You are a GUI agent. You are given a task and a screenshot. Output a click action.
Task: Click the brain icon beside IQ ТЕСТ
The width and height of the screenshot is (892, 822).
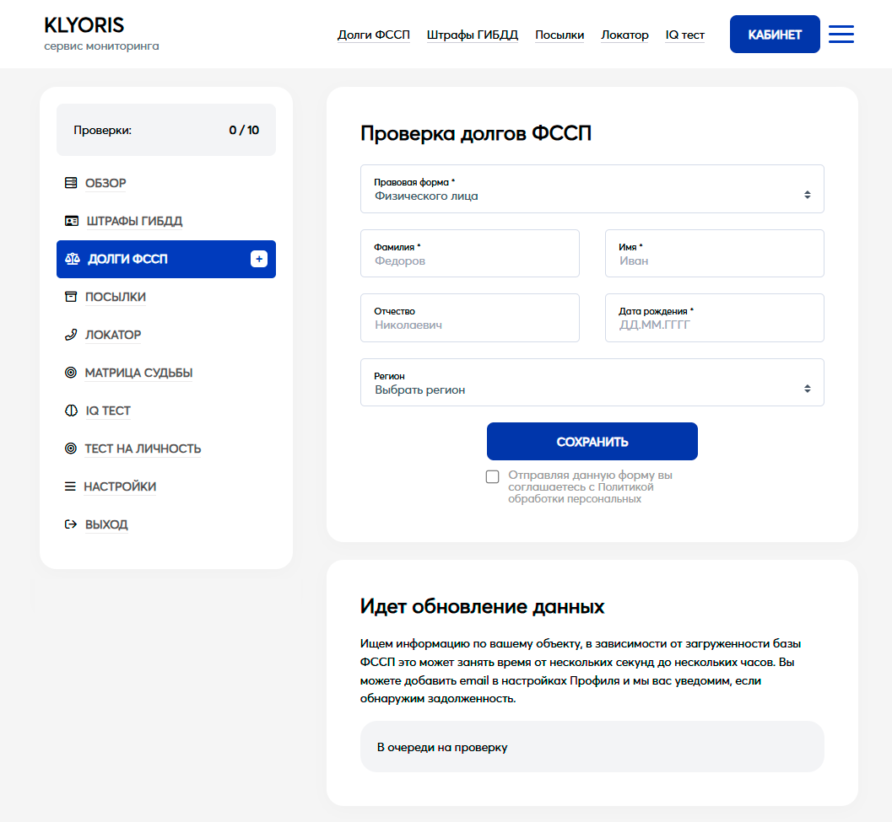[x=71, y=411]
